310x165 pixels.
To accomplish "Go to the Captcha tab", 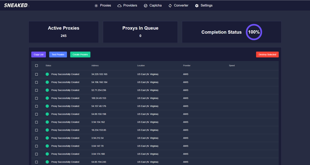I will click(153, 5).
